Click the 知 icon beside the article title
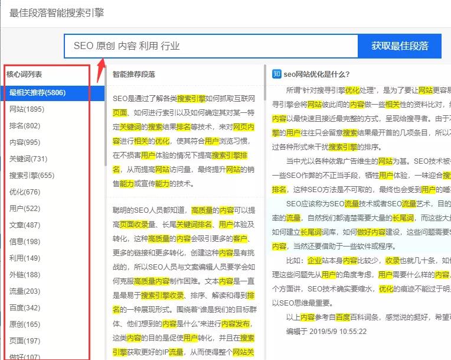Image resolution: width=451 pixels, height=360 pixels. coord(277,74)
